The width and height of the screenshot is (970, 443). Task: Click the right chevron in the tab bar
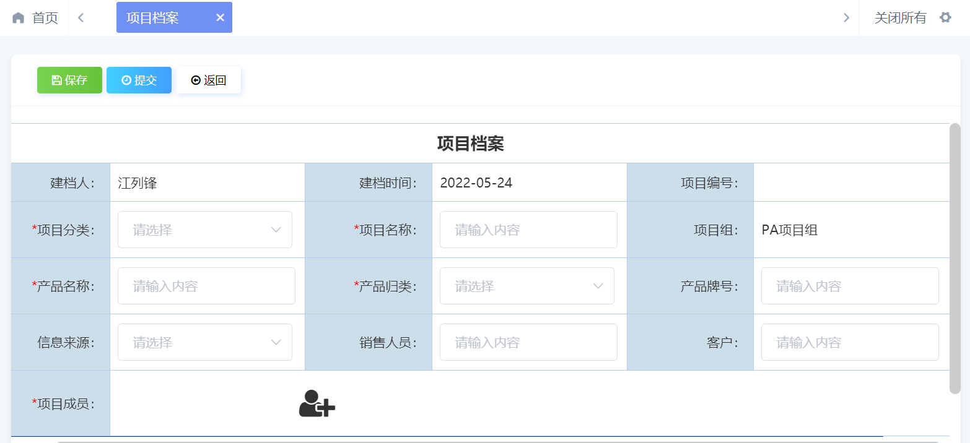point(846,17)
